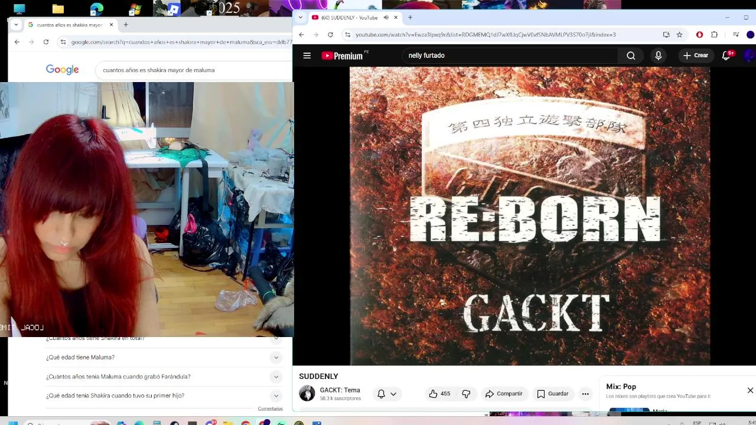Open more actions ellipsis under the video
The image size is (756, 425).
585,394
